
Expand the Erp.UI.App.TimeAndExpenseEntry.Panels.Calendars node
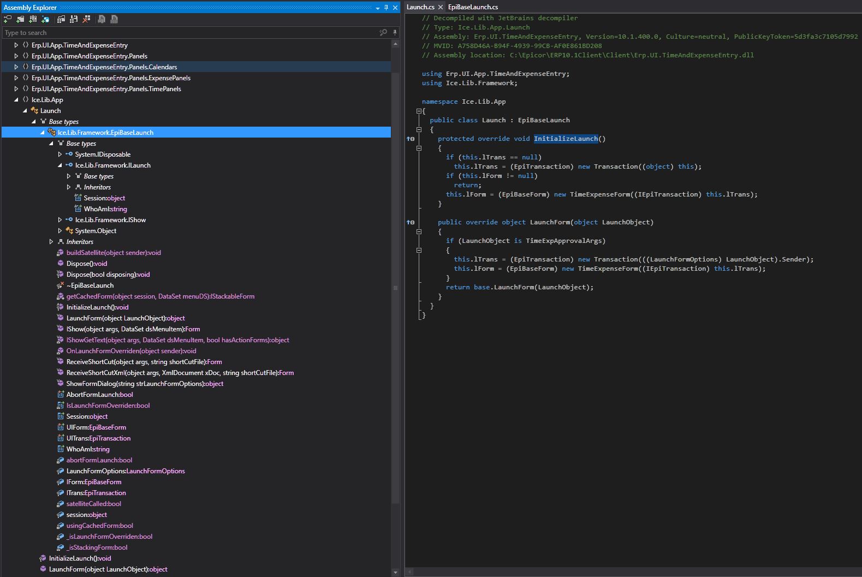click(16, 67)
